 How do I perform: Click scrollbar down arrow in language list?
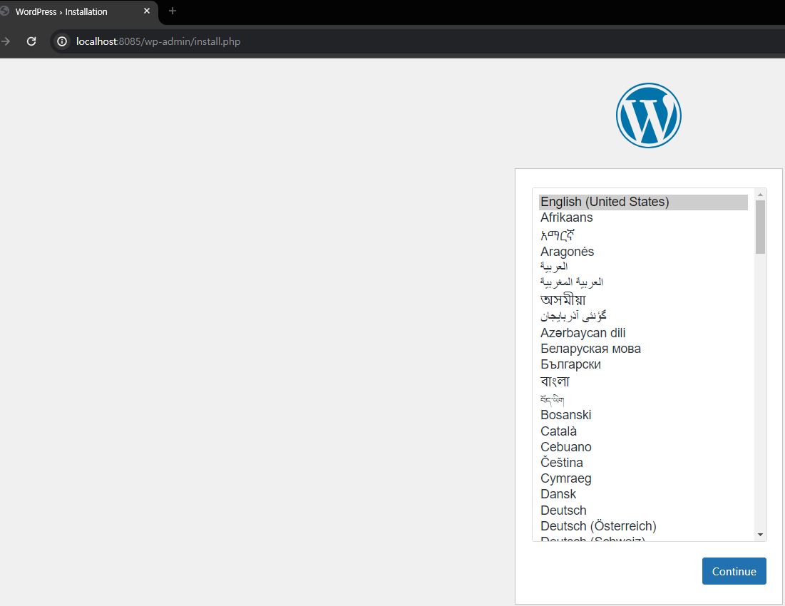761,535
